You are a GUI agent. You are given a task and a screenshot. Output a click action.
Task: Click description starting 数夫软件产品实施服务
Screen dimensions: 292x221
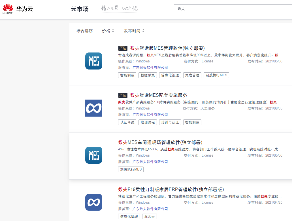coord(199,102)
